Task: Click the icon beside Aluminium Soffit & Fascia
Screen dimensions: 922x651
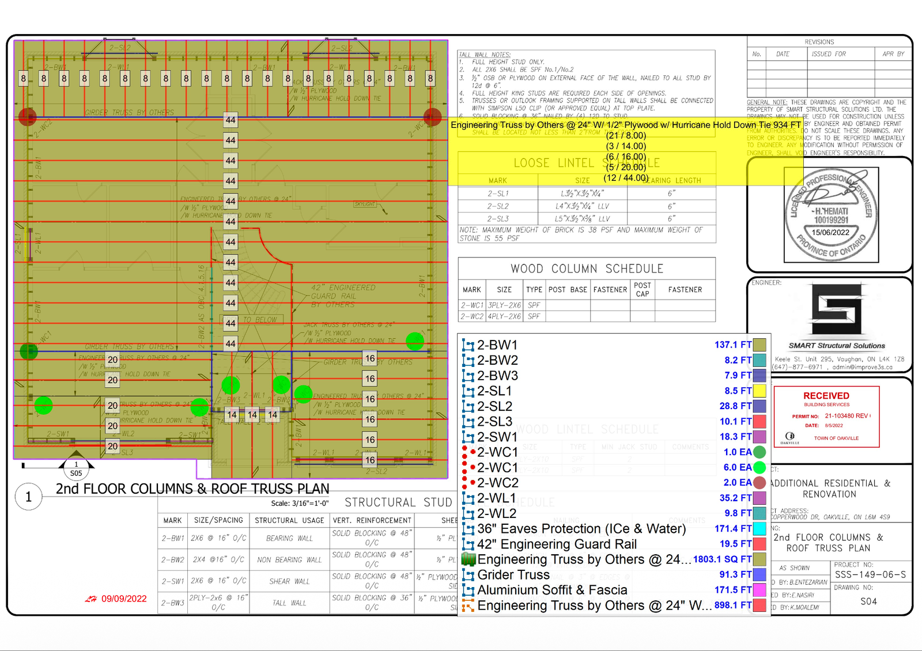Action: 468,590
